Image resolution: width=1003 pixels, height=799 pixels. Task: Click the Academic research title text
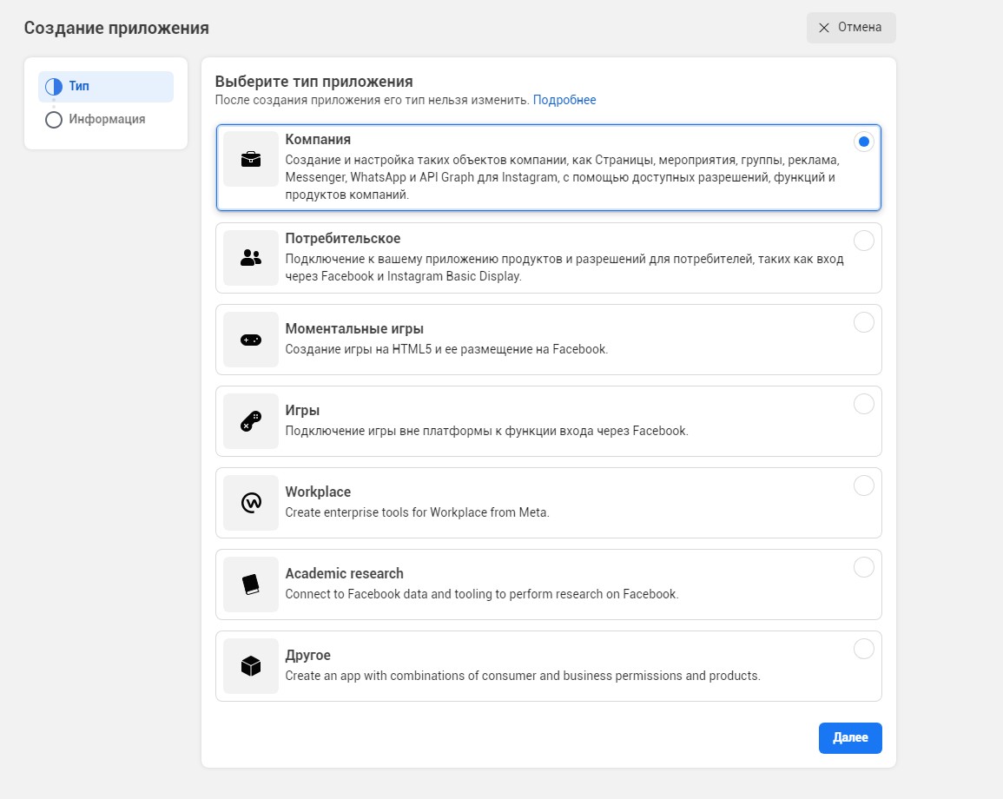tap(344, 574)
